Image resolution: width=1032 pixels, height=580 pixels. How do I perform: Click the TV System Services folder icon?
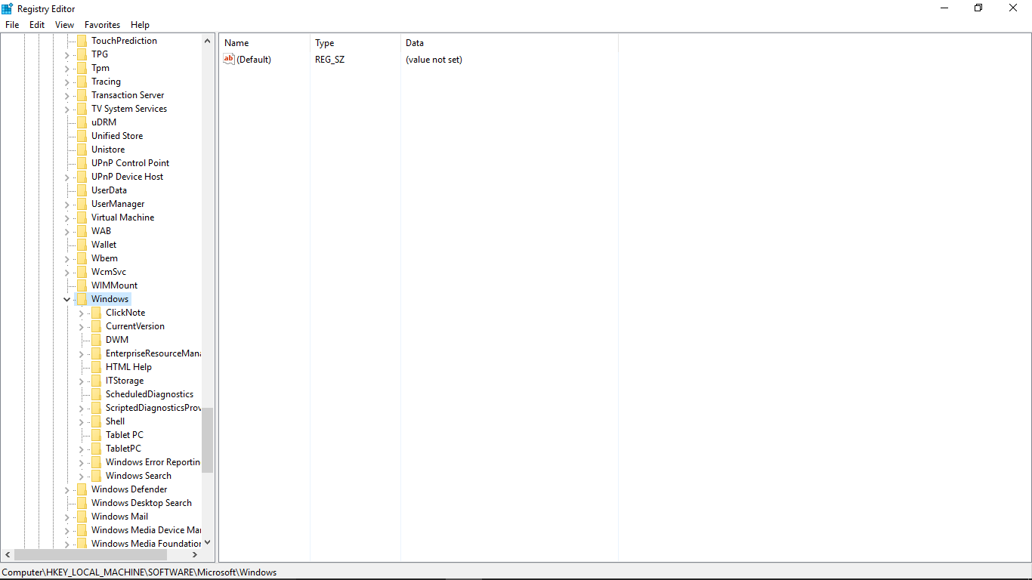[82, 109]
